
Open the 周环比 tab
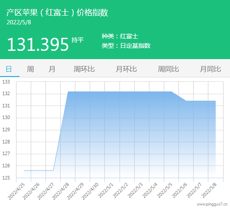point(84,69)
